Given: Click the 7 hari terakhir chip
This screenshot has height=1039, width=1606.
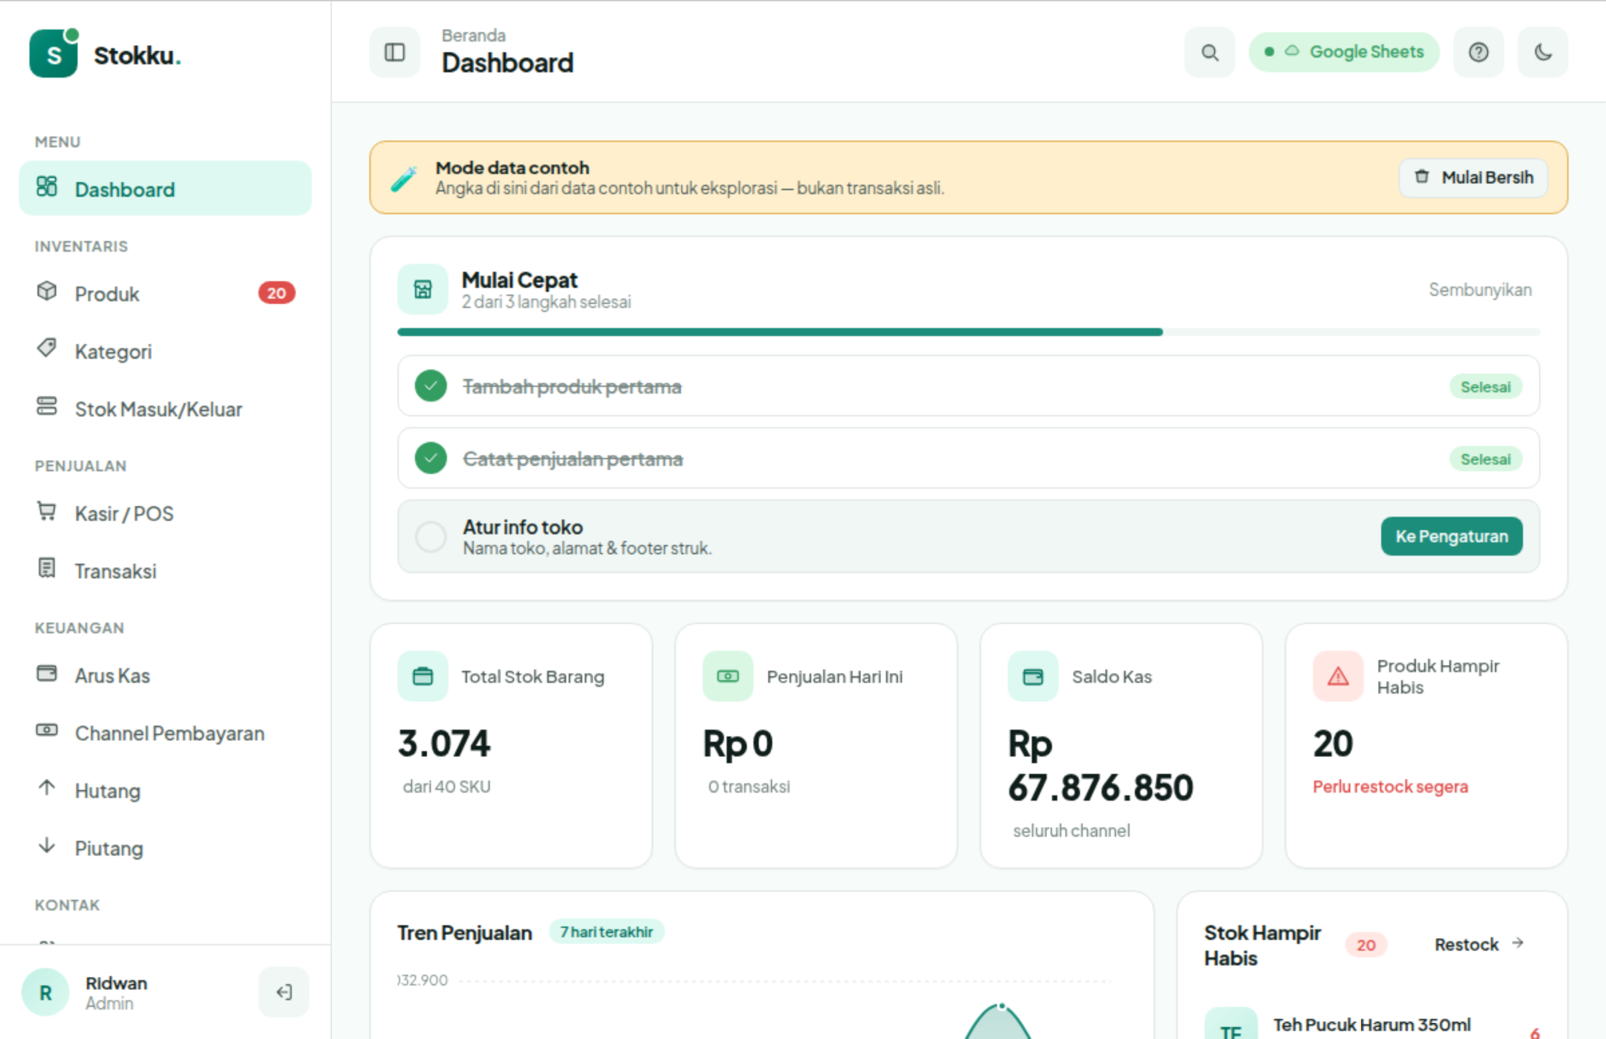Looking at the screenshot, I should pyautogui.click(x=606, y=932).
